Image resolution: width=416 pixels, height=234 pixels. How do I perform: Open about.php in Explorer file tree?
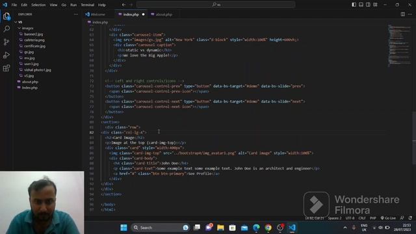(30, 82)
